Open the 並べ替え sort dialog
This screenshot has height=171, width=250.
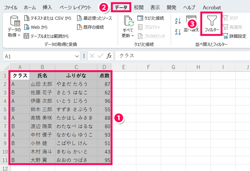pyautogui.click(x=191, y=24)
